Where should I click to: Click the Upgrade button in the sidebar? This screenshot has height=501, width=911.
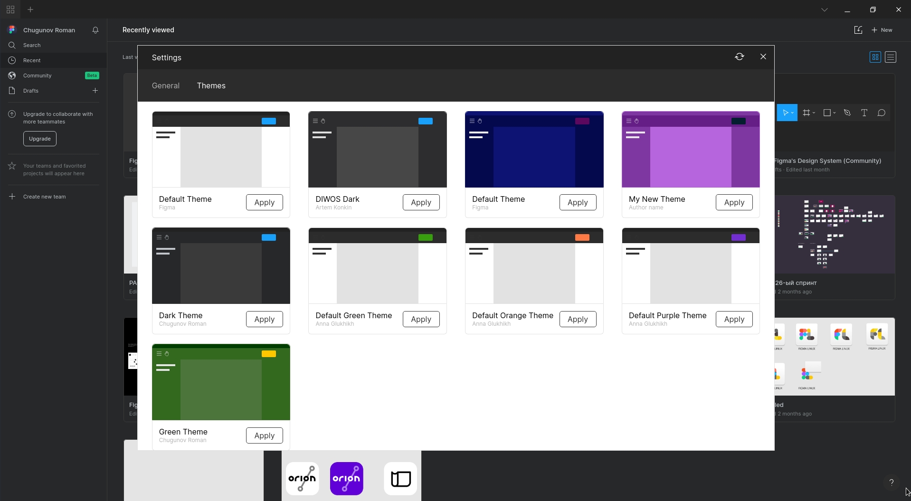[x=39, y=139]
